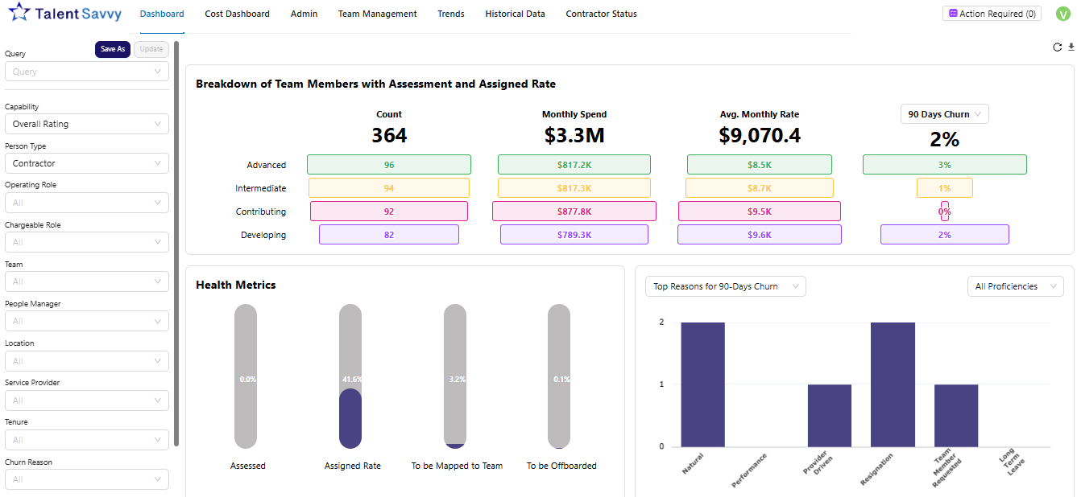Click the refresh icon on the dashboard
Screen dimensions: 1077x497
point(1057,47)
